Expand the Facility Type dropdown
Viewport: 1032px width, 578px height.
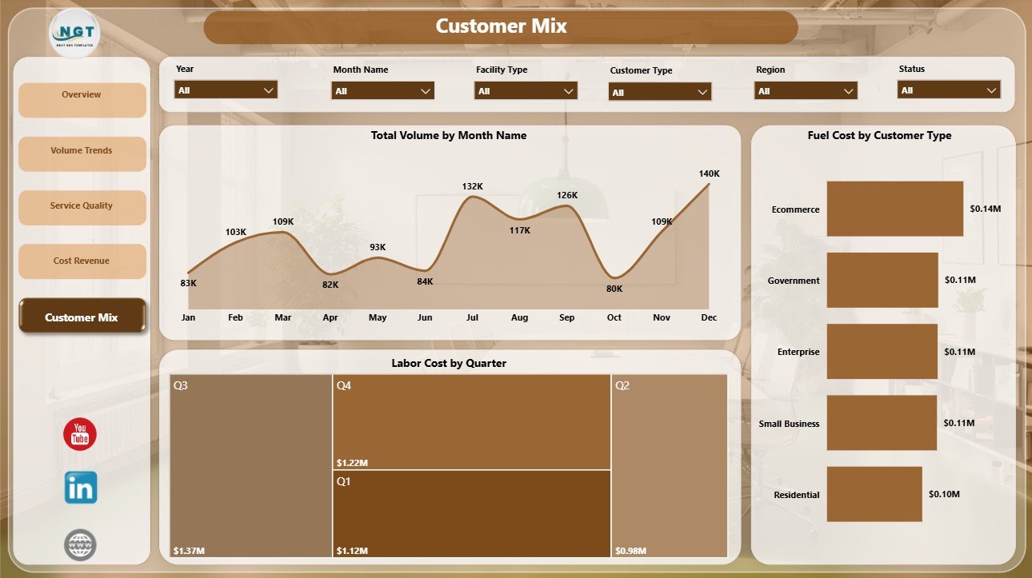click(526, 90)
